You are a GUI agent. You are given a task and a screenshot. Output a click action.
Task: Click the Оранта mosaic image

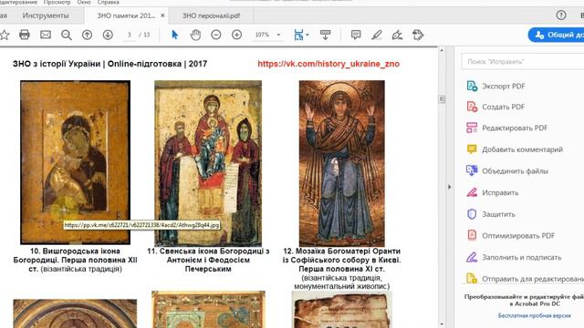coord(342,163)
